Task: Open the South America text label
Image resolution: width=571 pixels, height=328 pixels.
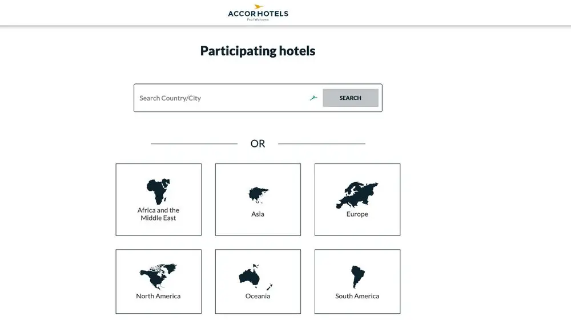Action: 357,296
